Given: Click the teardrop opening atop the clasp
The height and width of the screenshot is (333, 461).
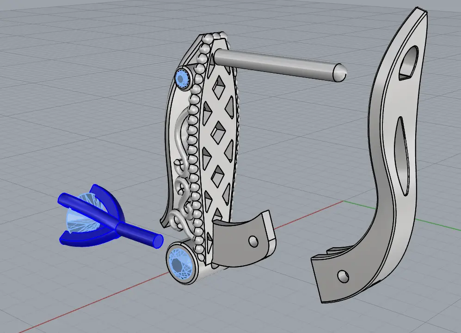Looking at the screenshot, I should (409, 61).
